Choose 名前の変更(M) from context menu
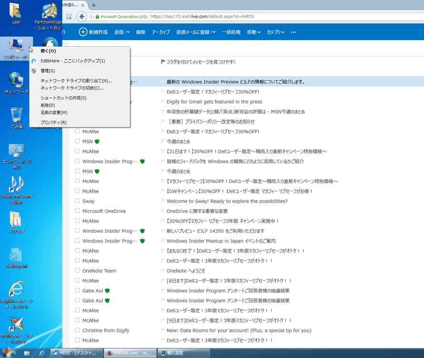 pyautogui.click(x=80, y=113)
